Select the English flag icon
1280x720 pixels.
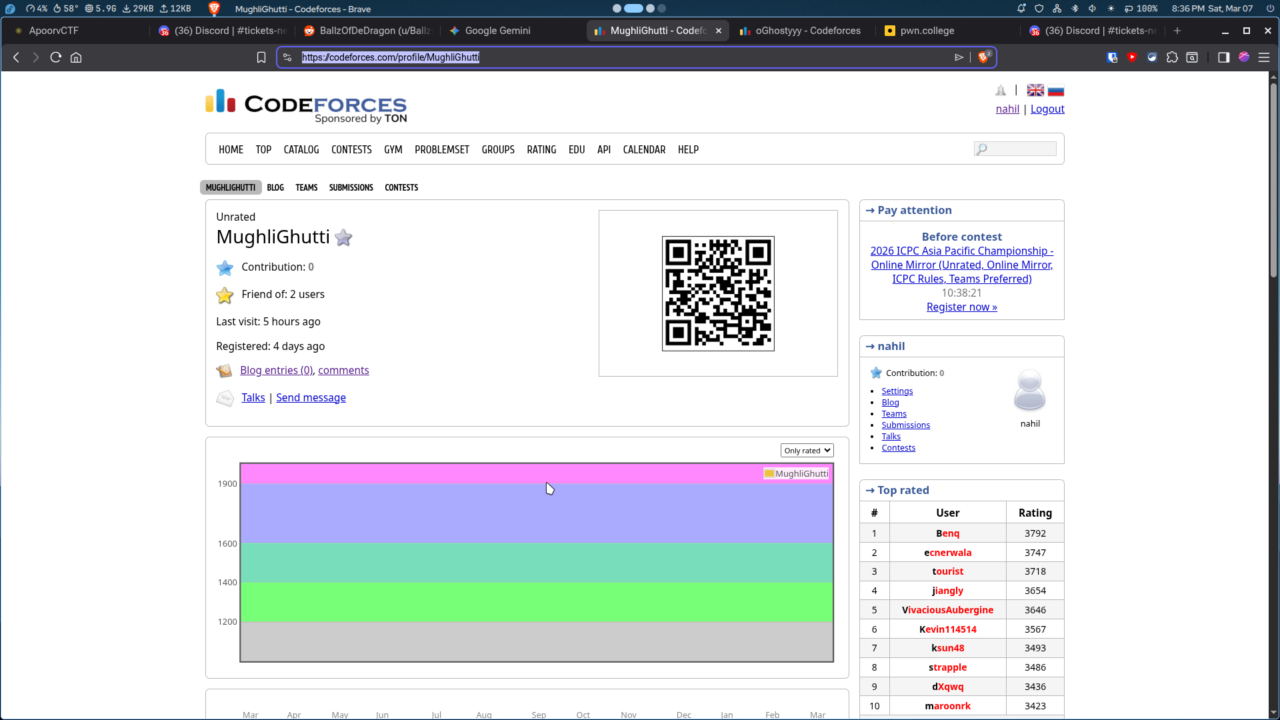(1035, 91)
